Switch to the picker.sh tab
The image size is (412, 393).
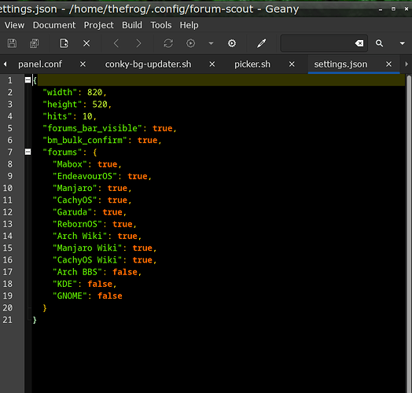click(252, 64)
